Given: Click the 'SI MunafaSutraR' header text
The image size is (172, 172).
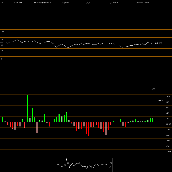Looking at the screenshot, I should pos(42,3).
